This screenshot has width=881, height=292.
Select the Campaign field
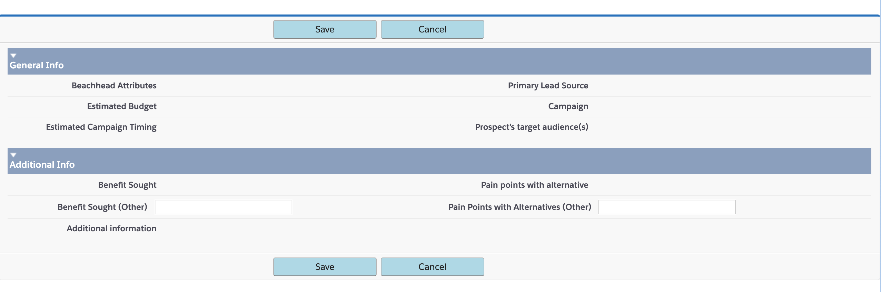click(x=568, y=106)
